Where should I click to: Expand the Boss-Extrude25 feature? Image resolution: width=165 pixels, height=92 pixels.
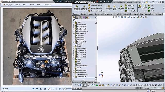click(x=73, y=49)
